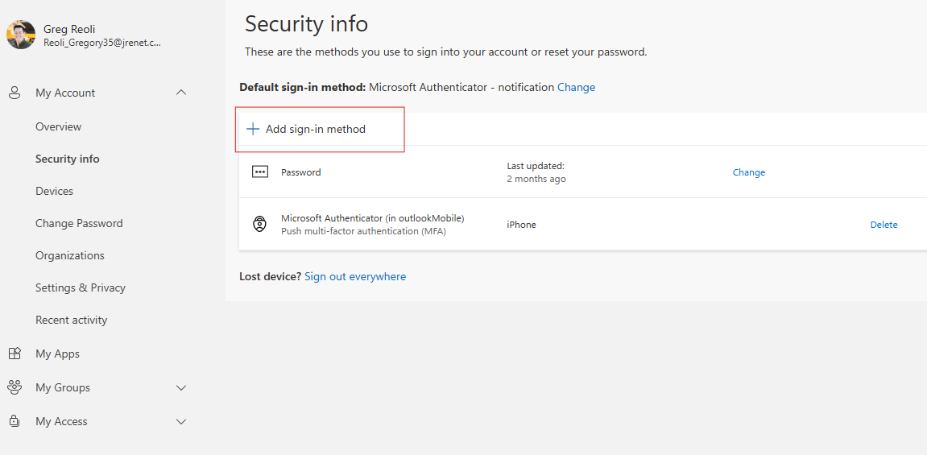Expand the My Access section chevron
This screenshot has height=455, width=927.
(x=181, y=421)
